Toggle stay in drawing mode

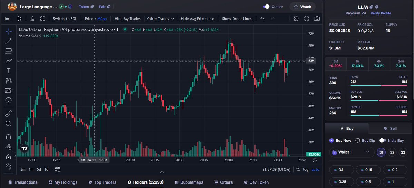pyautogui.click(x=9, y=146)
